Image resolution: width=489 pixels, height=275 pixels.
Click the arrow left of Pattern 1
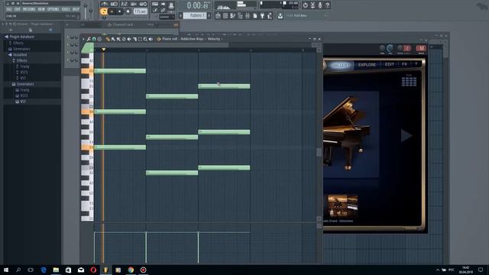(180, 15)
